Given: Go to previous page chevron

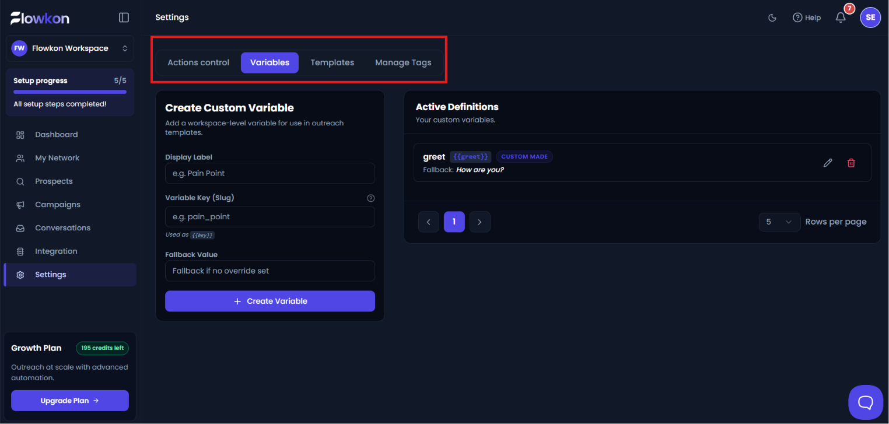Looking at the screenshot, I should (429, 222).
